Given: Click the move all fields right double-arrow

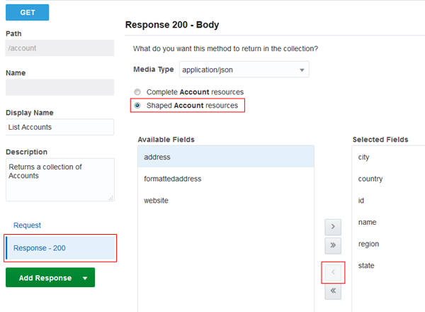Looking at the screenshot, I should click(x=334, y=245).
